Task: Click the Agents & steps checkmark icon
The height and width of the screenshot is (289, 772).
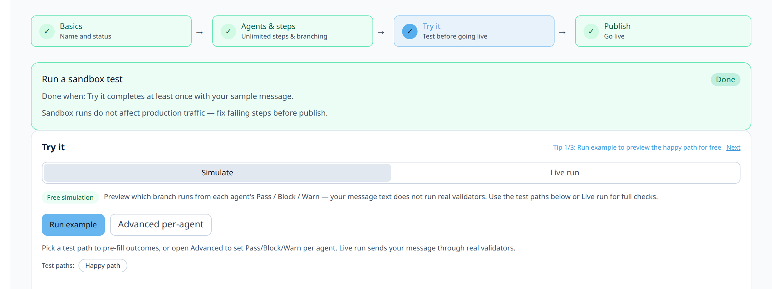Action: (x=228, y=31)
